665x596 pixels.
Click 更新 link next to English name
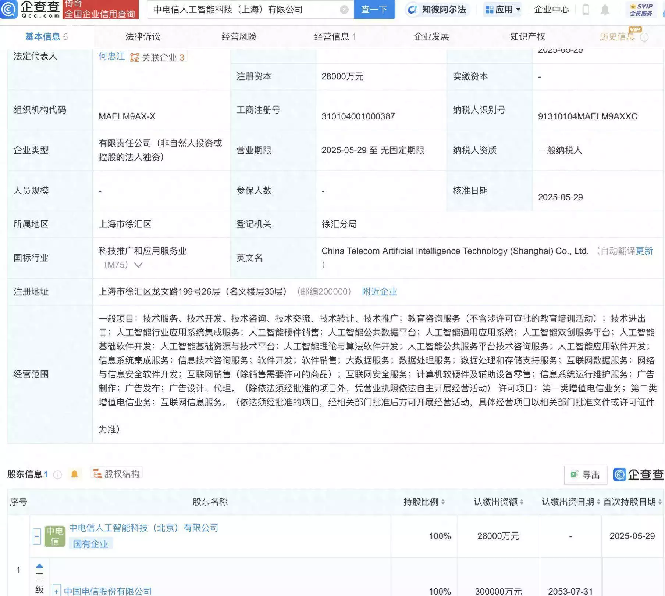644,251
